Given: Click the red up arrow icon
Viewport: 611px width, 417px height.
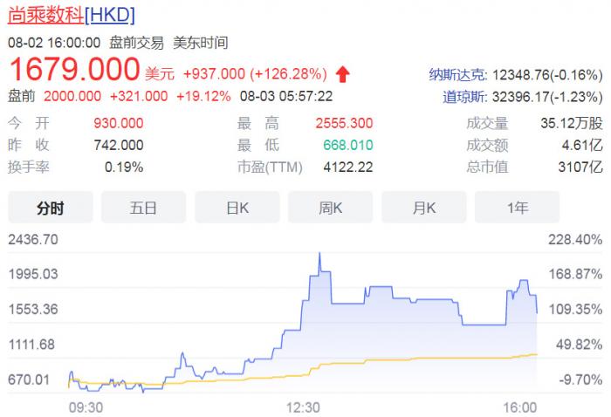Looking at the screenshot, I should tap(343, 72).
